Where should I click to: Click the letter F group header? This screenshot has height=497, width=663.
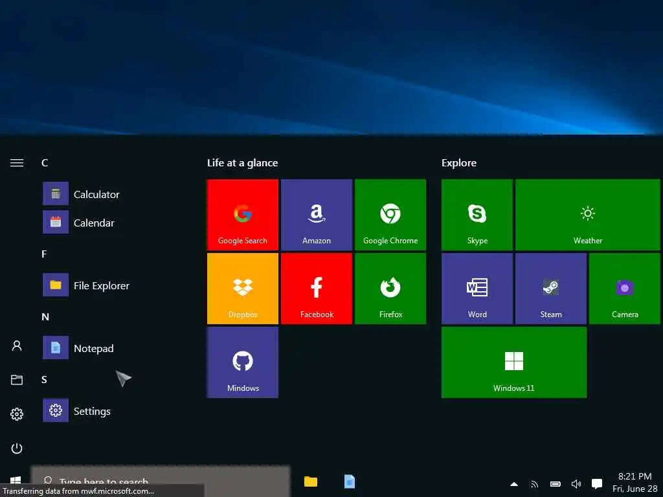(44, 254)
